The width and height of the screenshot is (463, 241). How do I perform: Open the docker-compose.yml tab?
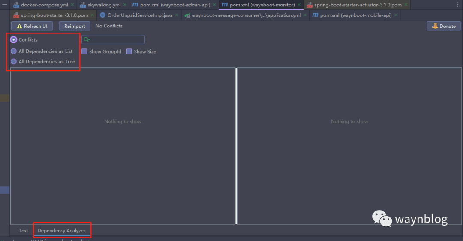(44, 5)
